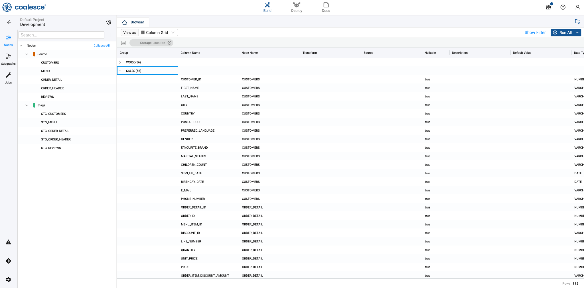
Task: Open the Build tab
Action: (267, 7)
